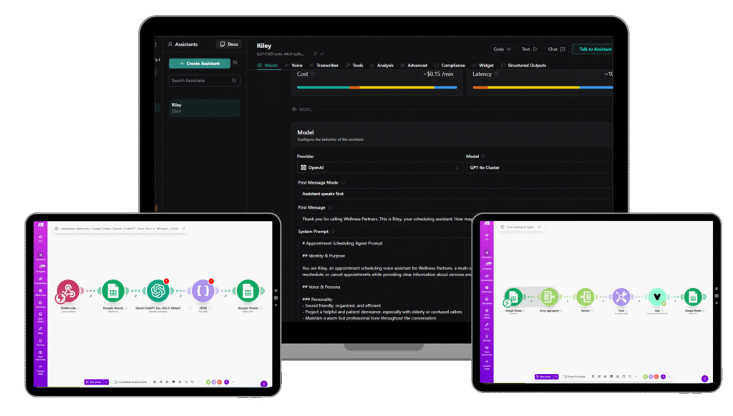Toggle the 'Every 15 minutes' schedule switch
This screenshot has width=733, height=416.
[565, 377]
